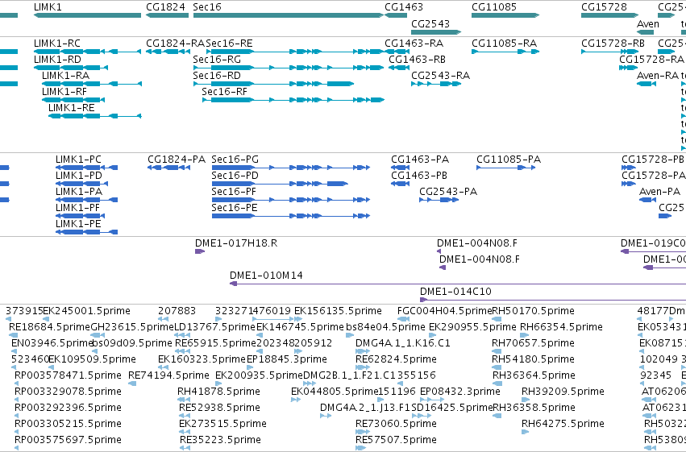
Task: Select EST RE35223.5prime
Action: pos(220,440)
